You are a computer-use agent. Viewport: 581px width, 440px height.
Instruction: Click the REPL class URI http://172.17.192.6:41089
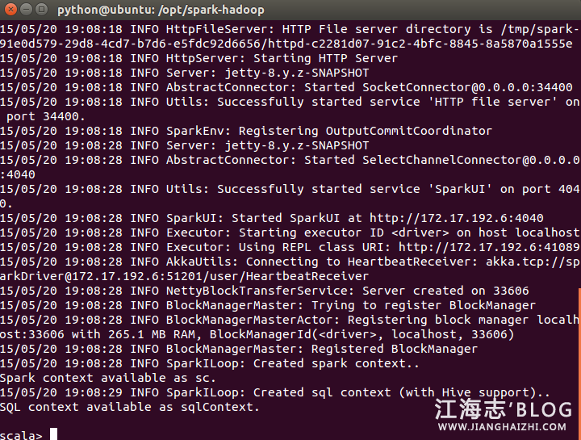488,247
